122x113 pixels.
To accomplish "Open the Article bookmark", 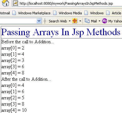I will click(116, 13).
